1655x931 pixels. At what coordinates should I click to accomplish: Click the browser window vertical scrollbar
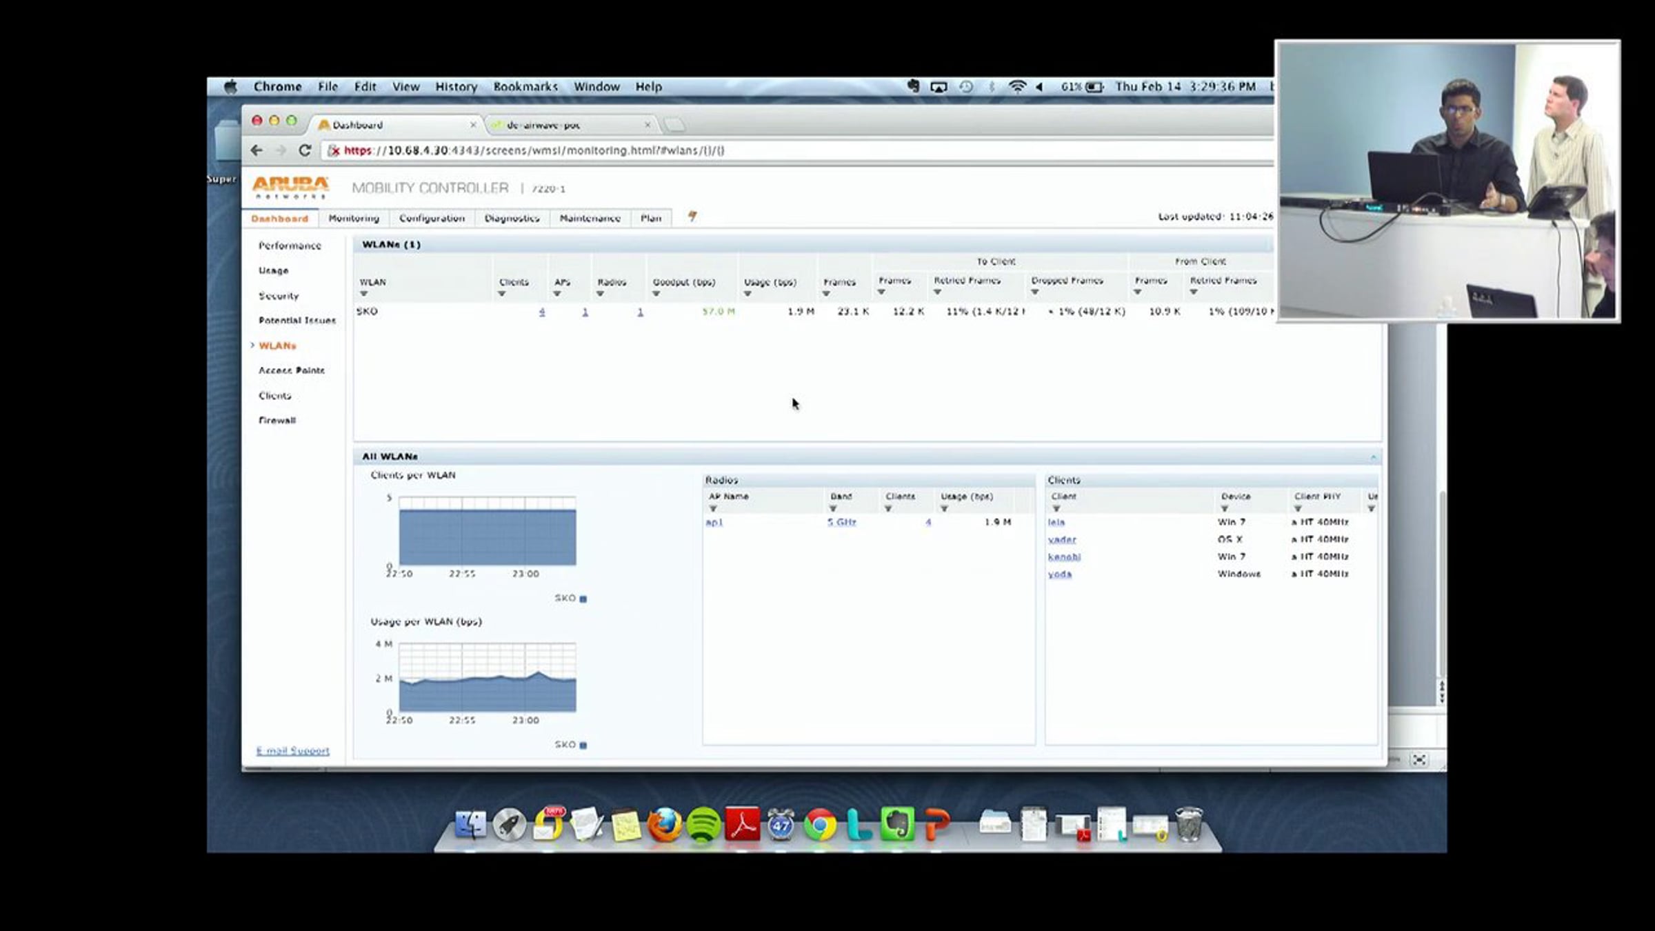click(1441, 583)
